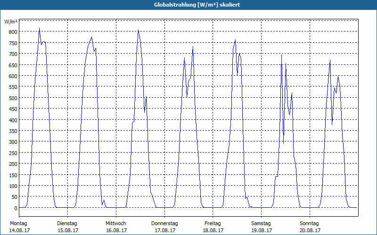Click the date 17.08.17
Screen dimensions: 377x235
click(165, 230)
